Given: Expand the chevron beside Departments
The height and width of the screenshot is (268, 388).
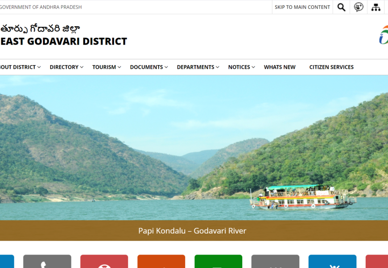Looking at the screenshot, I should click(x=218, y=67).
